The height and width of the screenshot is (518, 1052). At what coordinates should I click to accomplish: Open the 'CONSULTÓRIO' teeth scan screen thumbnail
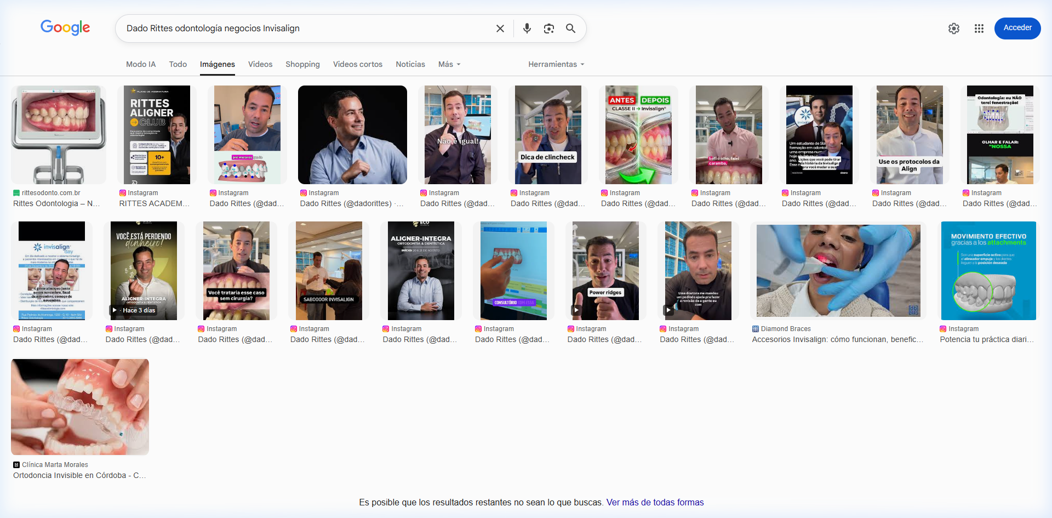(x=513, y=271)
